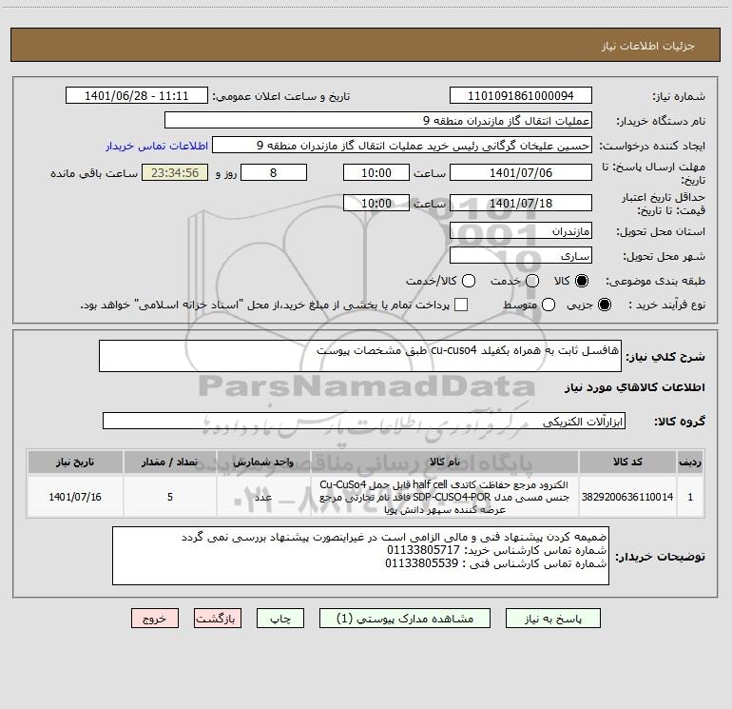Click the countdown timer 23:34:56
Viewport: 732px width, 709px height.
point(175,172)
